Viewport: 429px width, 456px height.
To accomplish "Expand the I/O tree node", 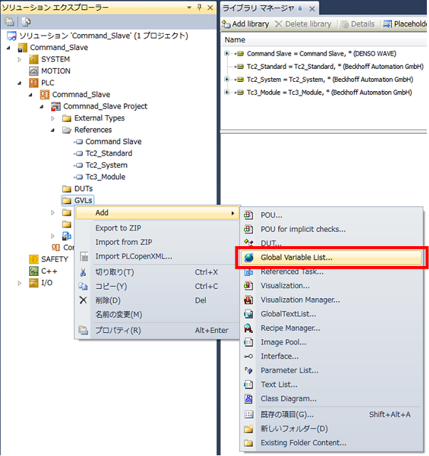I will tap(20, 282).
